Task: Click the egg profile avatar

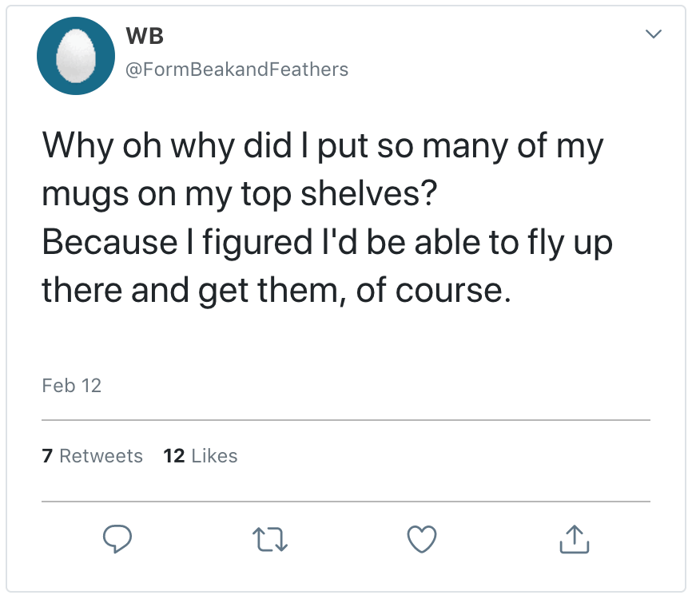Action: click(x=77, y=56)
